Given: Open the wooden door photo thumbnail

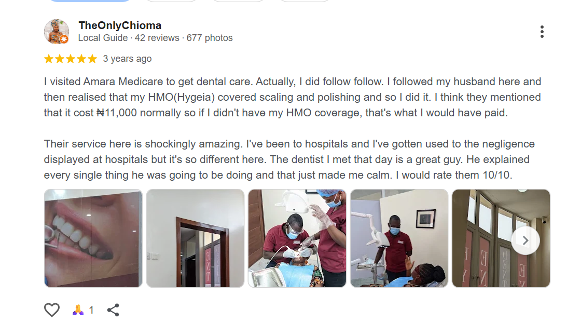Looking at the screenshot, I should click(x=195, y=238).
